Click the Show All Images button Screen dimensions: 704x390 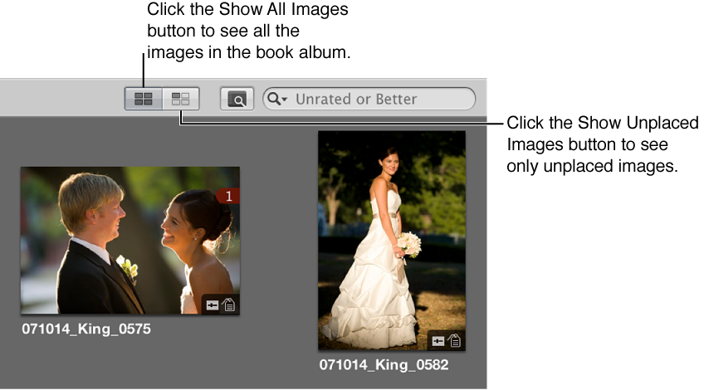[144, 99]
